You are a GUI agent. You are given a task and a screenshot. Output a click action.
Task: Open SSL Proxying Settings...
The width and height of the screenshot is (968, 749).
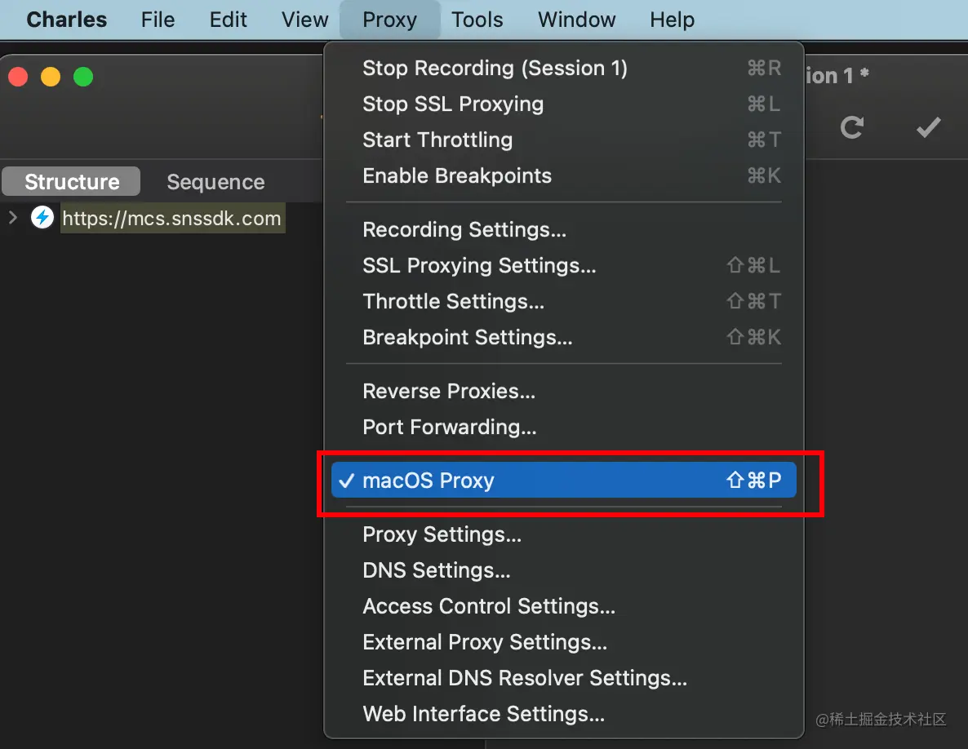click(564, 265)
